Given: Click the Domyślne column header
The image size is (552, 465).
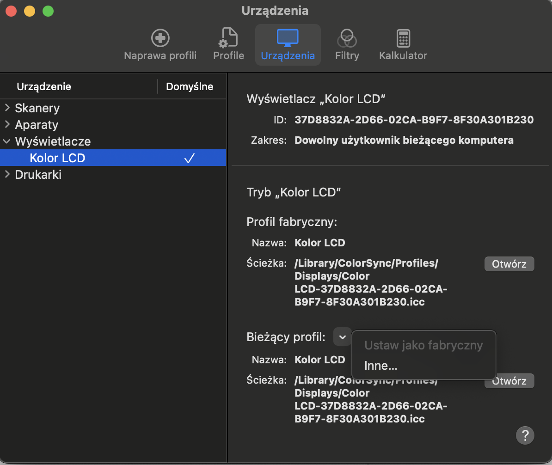Looking at the screenshot, I should (190, 86).
